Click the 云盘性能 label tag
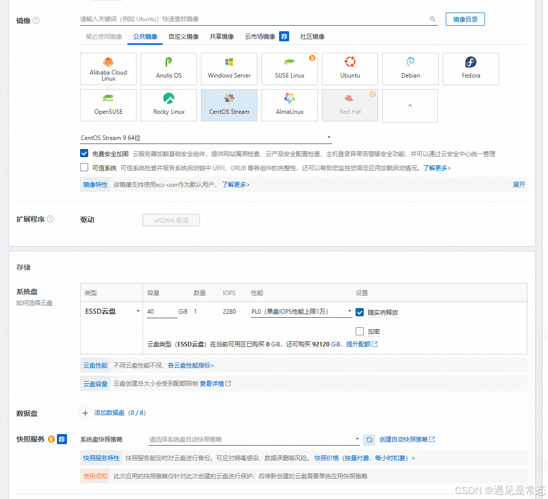 click(x=95, y=365)
